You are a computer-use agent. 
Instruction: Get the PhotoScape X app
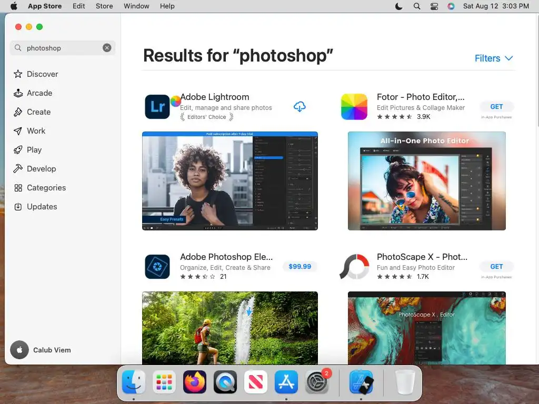(x=496, y=266)
